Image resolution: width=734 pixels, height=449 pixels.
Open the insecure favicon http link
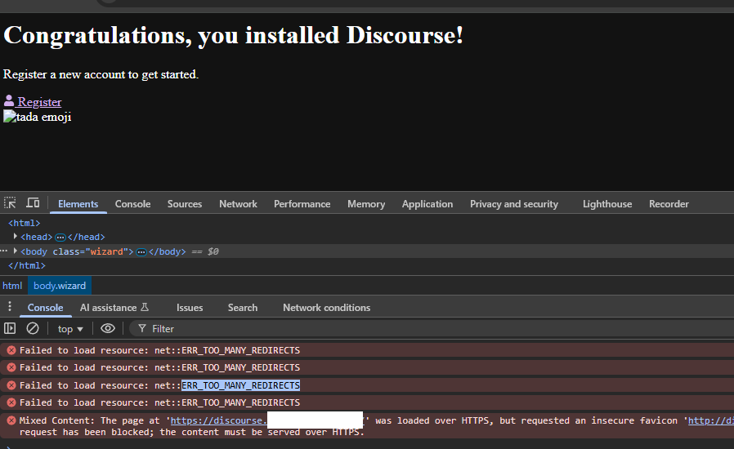tap(710, 420)
